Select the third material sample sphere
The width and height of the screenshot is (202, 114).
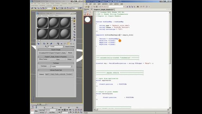[65, 23]
